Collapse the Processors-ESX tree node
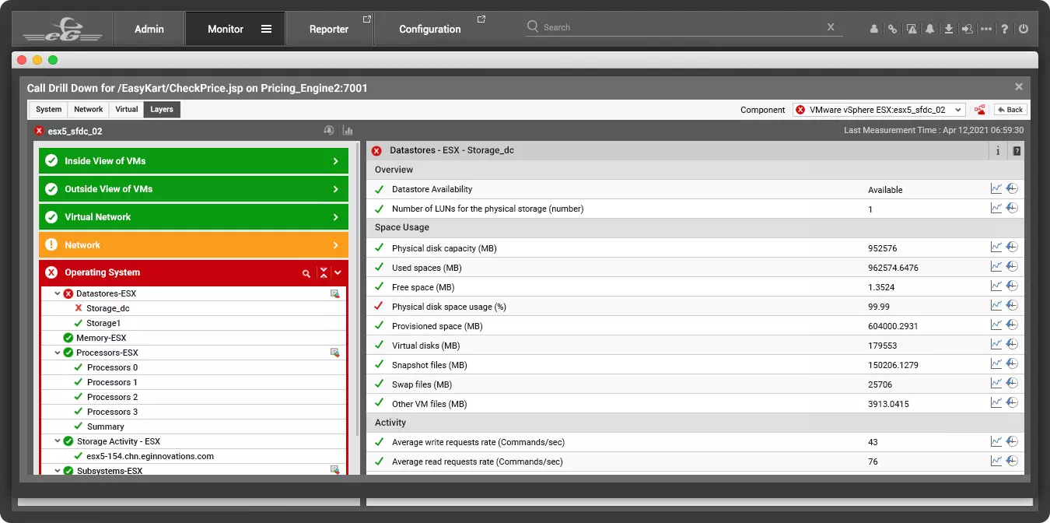The width and height of the screenshot is (1050, 523). tap(58, 353)
